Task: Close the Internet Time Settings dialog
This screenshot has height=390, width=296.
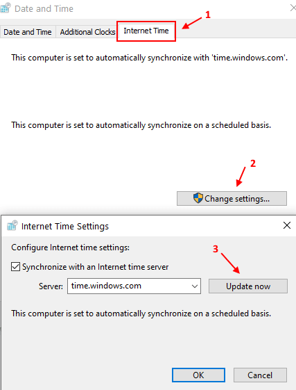Action: pos(287,225)
